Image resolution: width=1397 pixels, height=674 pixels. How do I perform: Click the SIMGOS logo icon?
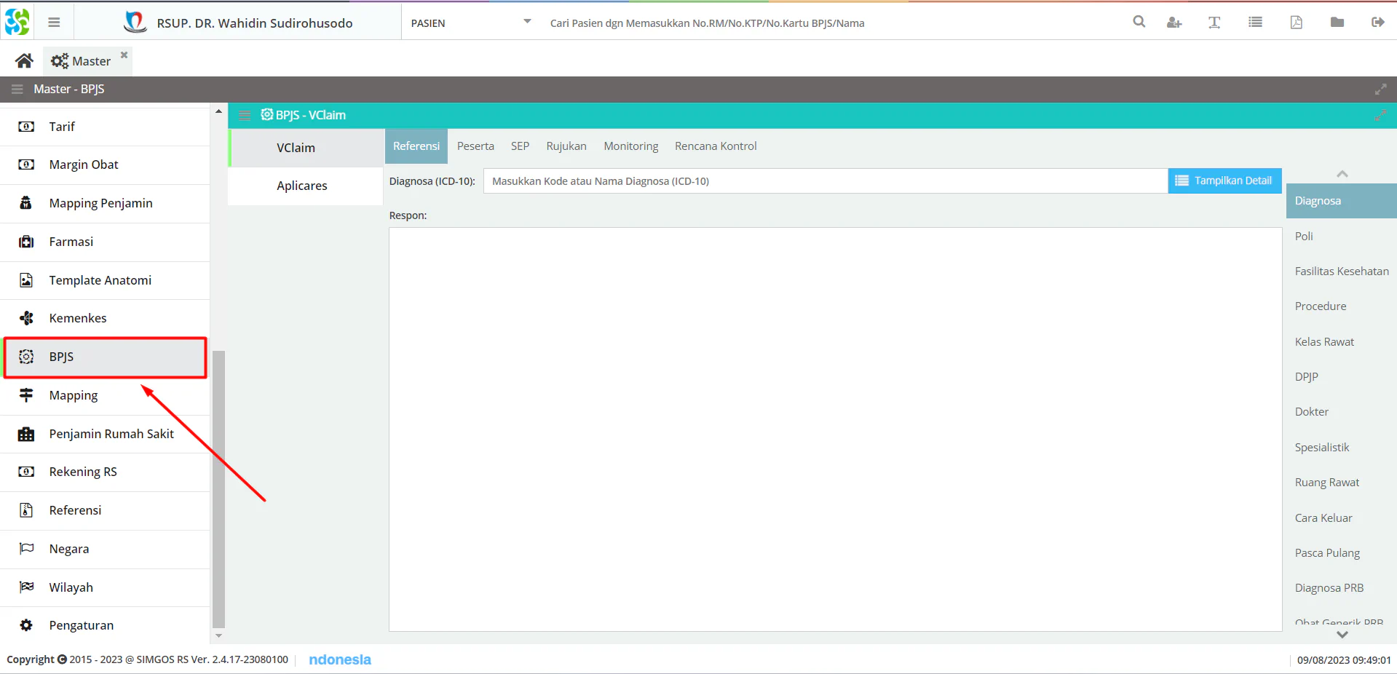[17, 22]
